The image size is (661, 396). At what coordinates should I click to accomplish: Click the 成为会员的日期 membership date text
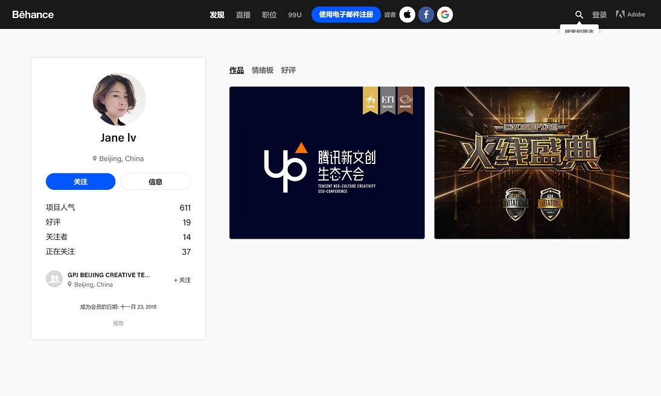118,307
